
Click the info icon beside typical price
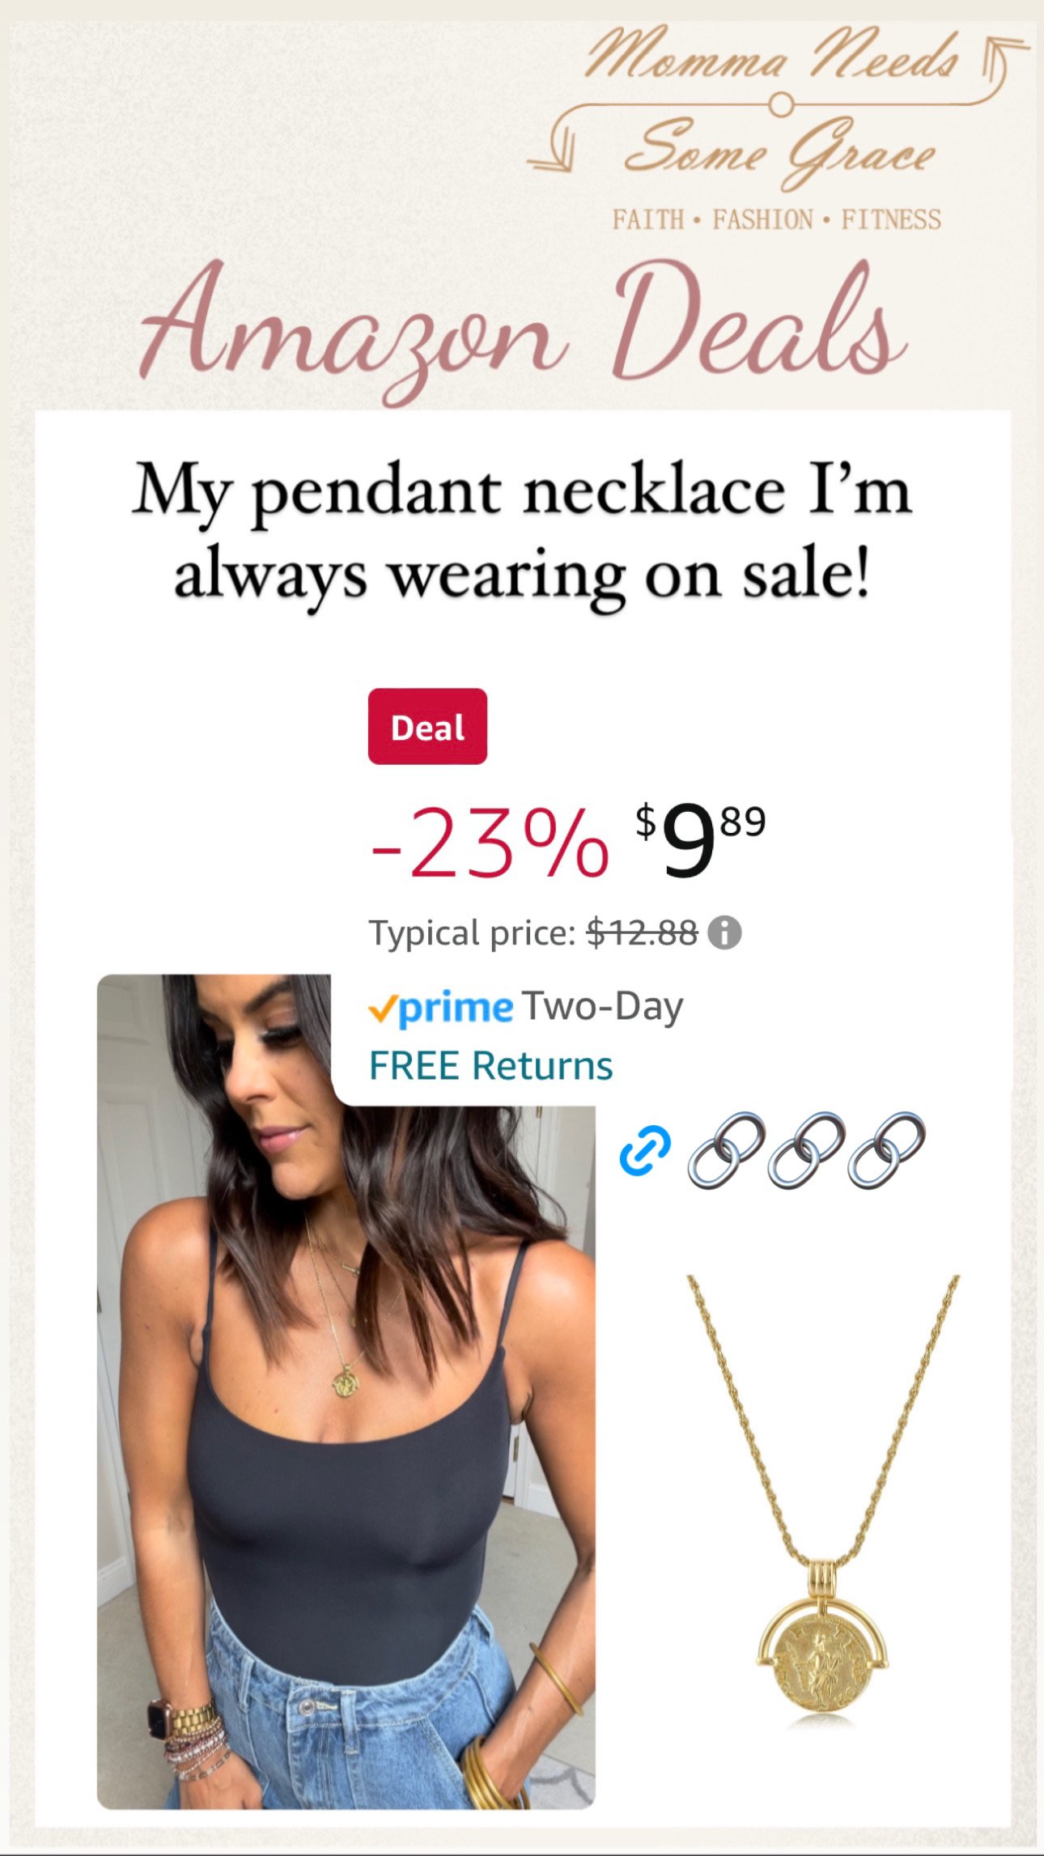724,932
